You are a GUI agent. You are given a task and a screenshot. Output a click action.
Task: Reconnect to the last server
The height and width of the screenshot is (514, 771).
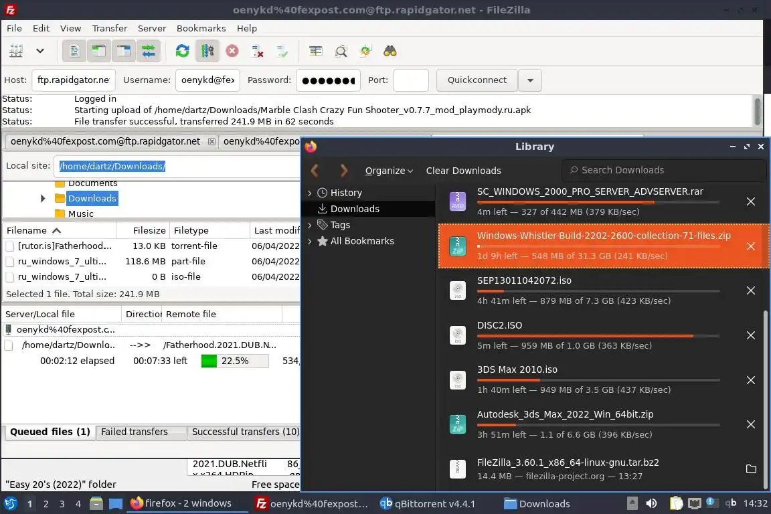tap(282, 51)
